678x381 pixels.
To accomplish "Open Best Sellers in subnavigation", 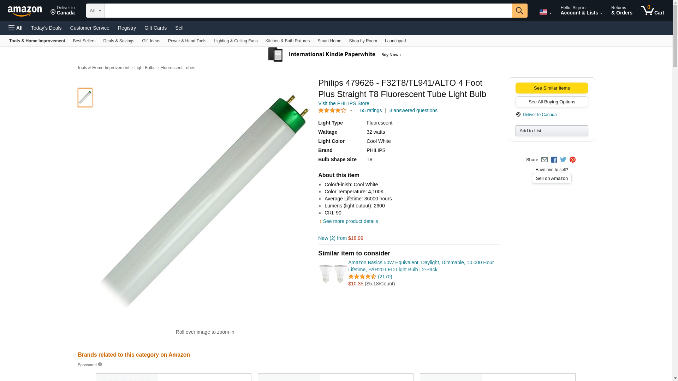I will coord(84,41).
